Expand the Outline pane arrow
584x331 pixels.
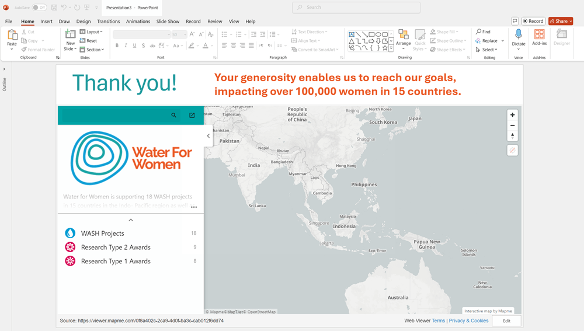4,69
